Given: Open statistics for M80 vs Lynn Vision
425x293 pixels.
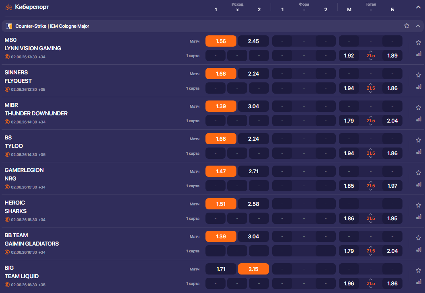Looking at the screenshot, I should tap(419, 54).
